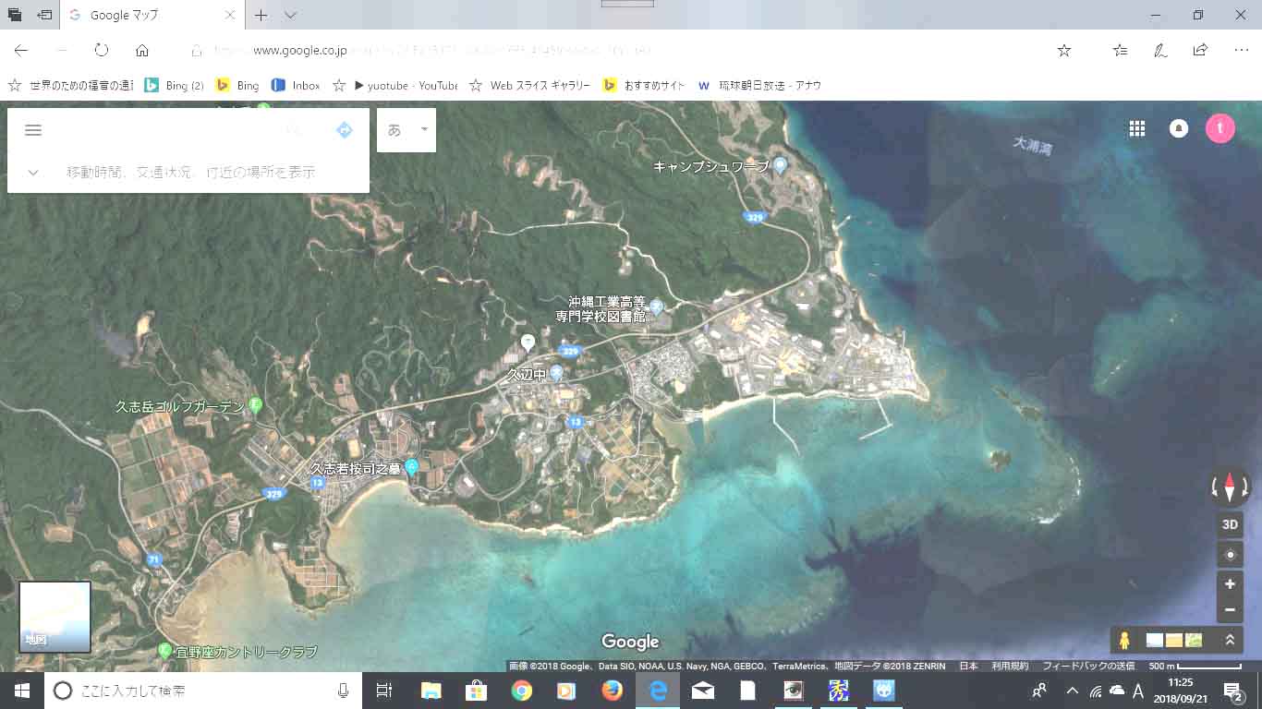Image resolution: width=1262 pixels, height=709 pixels.
Task: Click the 宜野座カントリークラブ marker
Action: [165, 651]
